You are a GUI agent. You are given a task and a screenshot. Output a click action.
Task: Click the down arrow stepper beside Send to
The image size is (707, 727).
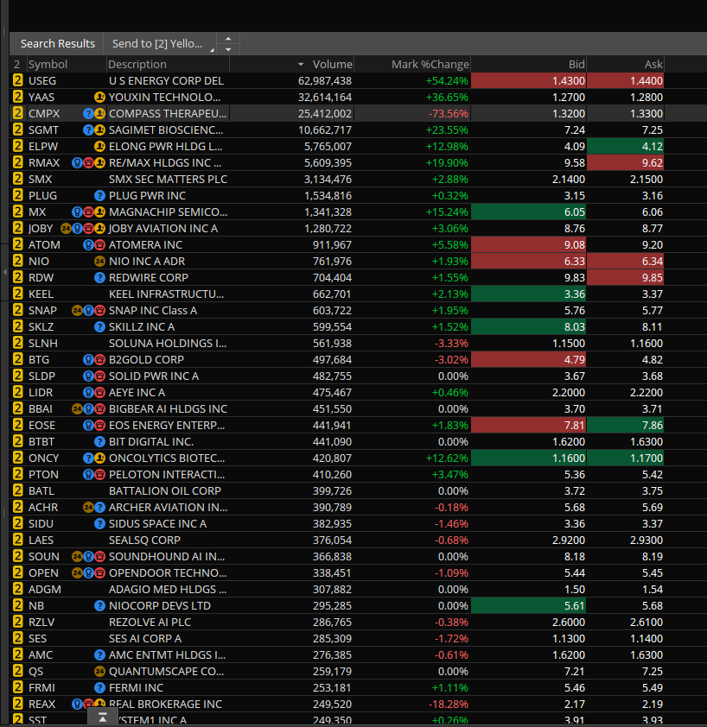coord(228,49)
